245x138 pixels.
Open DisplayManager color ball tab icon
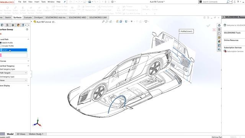pos(18,25)
